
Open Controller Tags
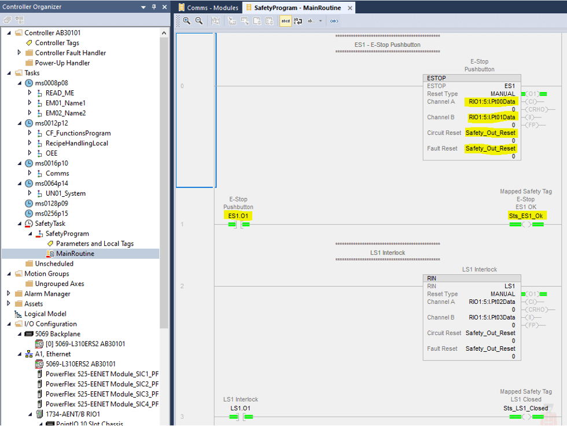(57, 43)
